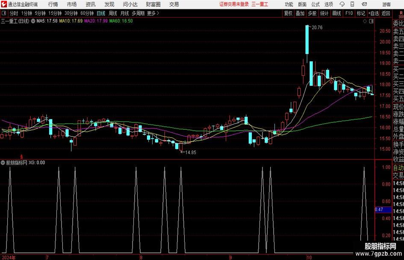This screenshot has width=404, height=260.
Task: Toggle the side panel icon left of 分时
Action: click(x=4, y=13)
